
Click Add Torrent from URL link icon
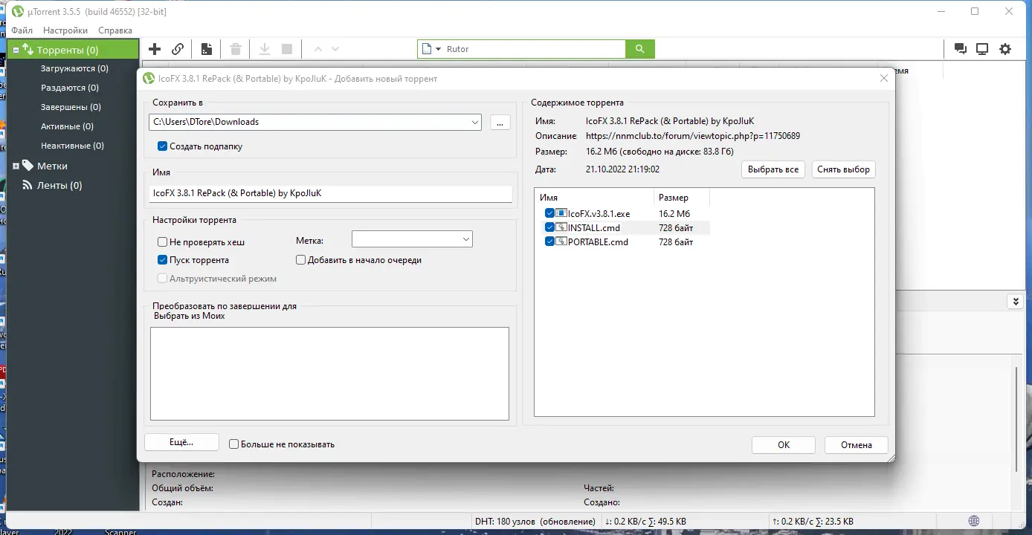178,49
